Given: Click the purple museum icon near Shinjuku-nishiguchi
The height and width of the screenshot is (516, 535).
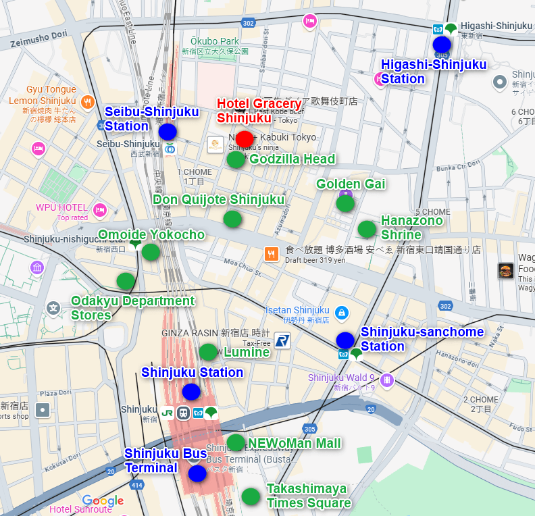Looking at the screenshot, I should click(x=37, y=268).
